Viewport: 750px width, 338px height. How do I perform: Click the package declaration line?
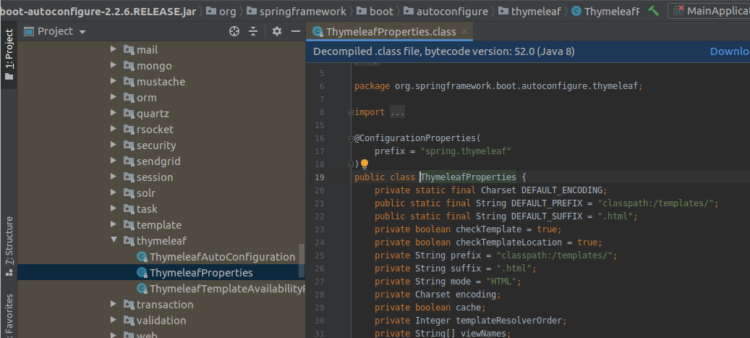click(x=498, y=86)
